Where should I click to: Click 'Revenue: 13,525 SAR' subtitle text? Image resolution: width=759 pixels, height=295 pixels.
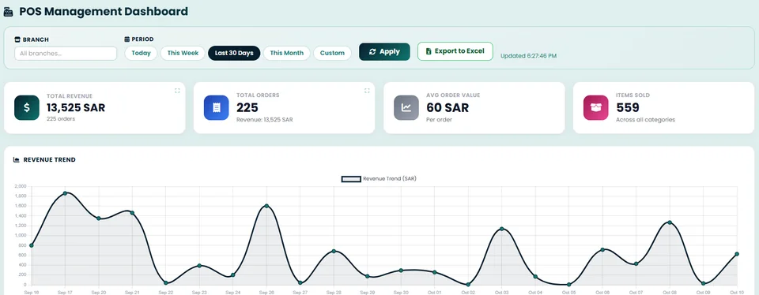point(265,120)
